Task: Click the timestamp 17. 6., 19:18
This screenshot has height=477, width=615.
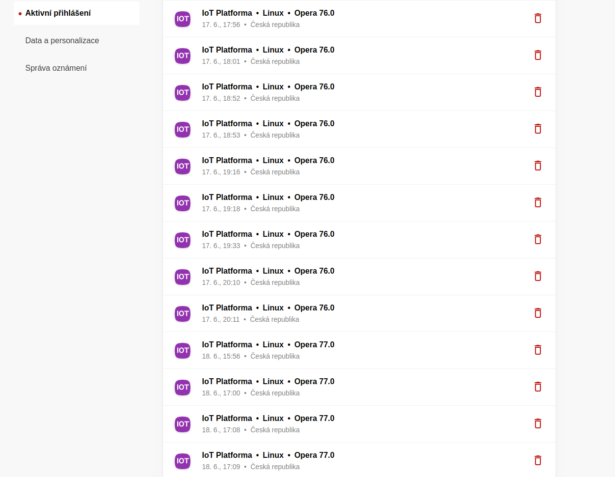Action: pos(221,209)
